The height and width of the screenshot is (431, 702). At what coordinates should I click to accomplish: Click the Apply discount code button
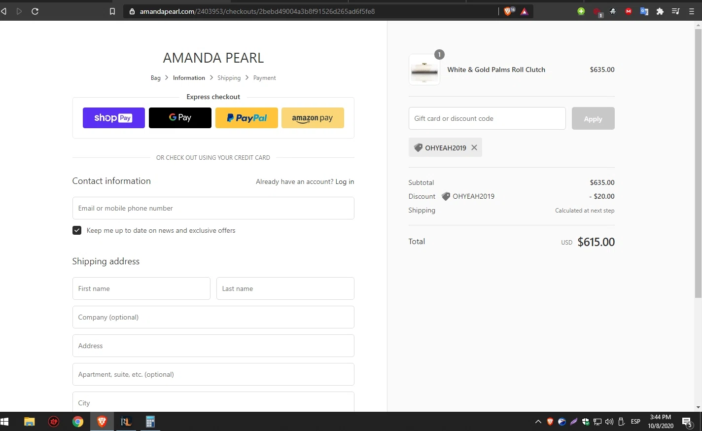click(x=593, y=118)
